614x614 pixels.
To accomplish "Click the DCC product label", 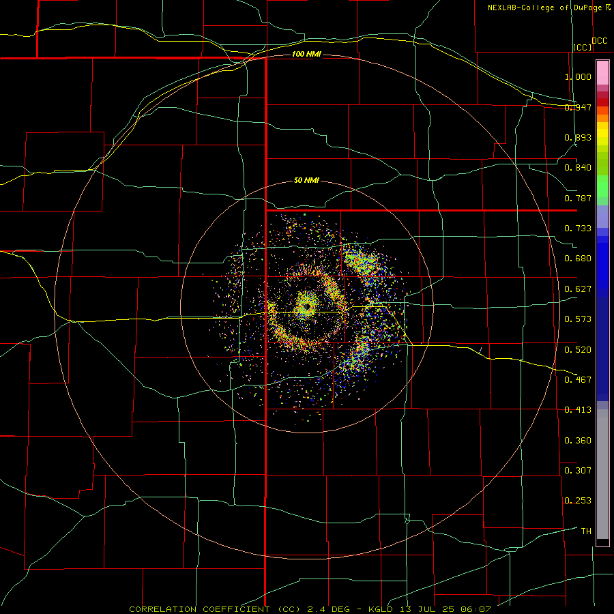I will [600, 41].
